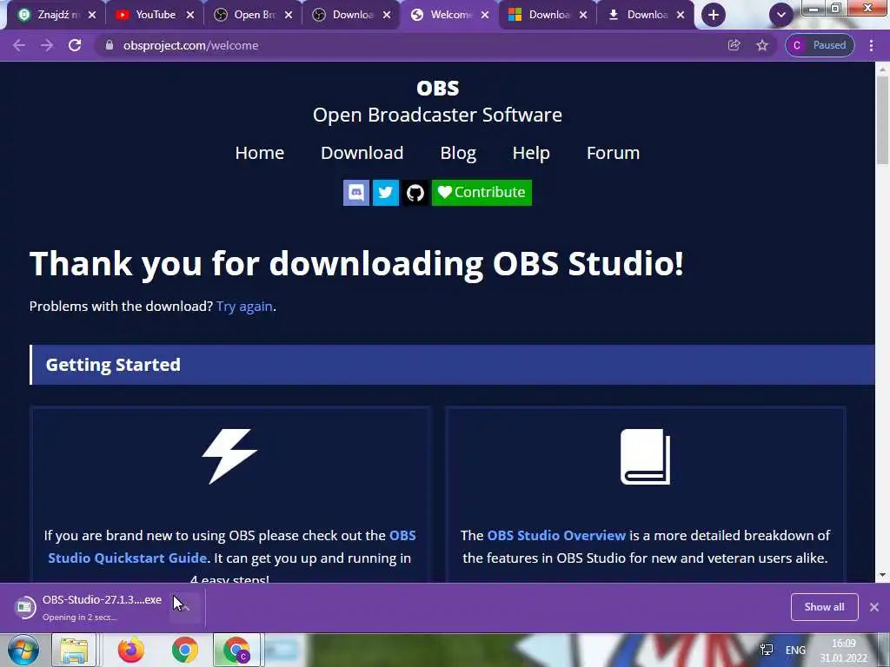
Task: Open the Twitter icon link
Action: (x=385, y=192)
